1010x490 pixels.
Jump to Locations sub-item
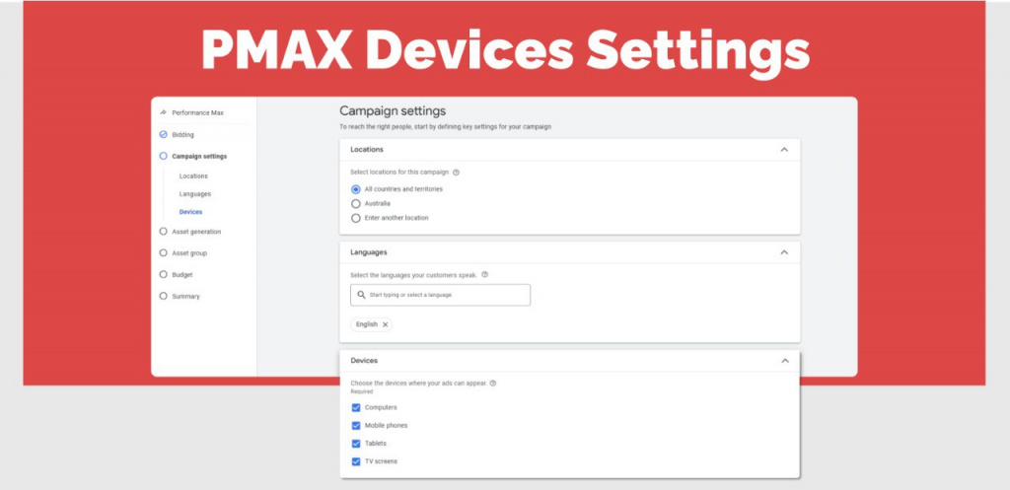[193, 175]
